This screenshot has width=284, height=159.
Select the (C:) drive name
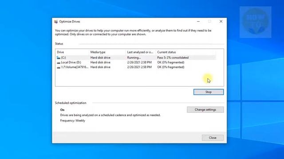[x=63, y=58]
